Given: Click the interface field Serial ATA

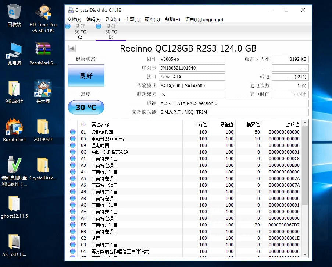Looking at the screenshot, I should (192, 77).
